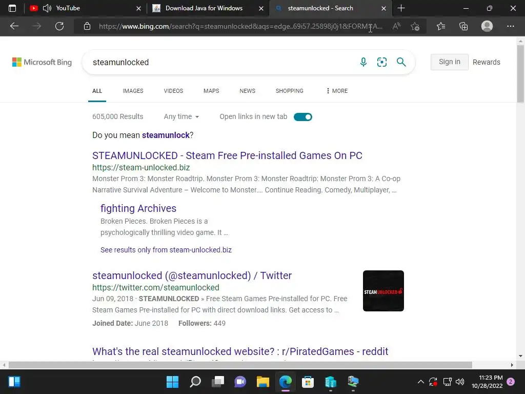Open the tab actions menu icon
This screenshot has width=525, height=394.
[12, 8]
